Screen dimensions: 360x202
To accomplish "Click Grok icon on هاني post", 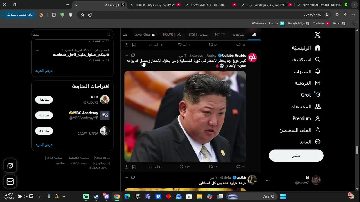I will click(133, 177).
